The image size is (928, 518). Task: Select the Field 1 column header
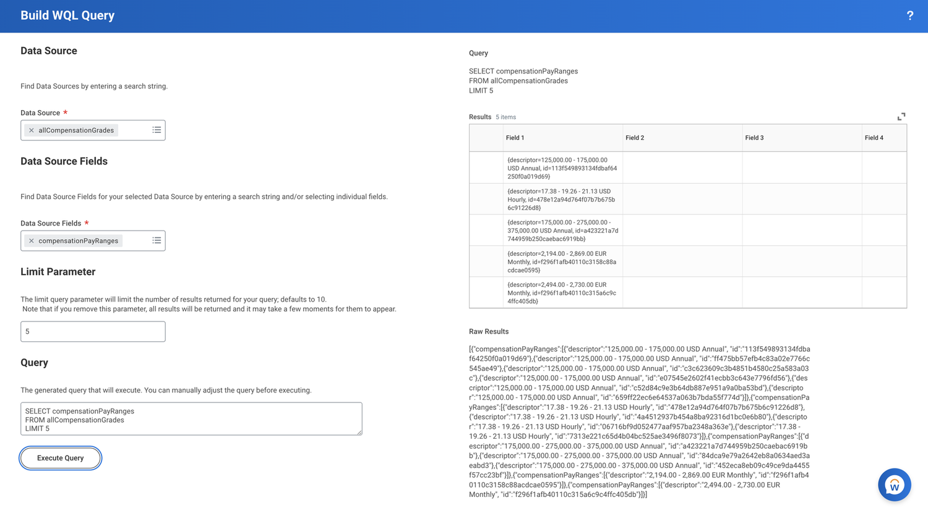[515, 137]
